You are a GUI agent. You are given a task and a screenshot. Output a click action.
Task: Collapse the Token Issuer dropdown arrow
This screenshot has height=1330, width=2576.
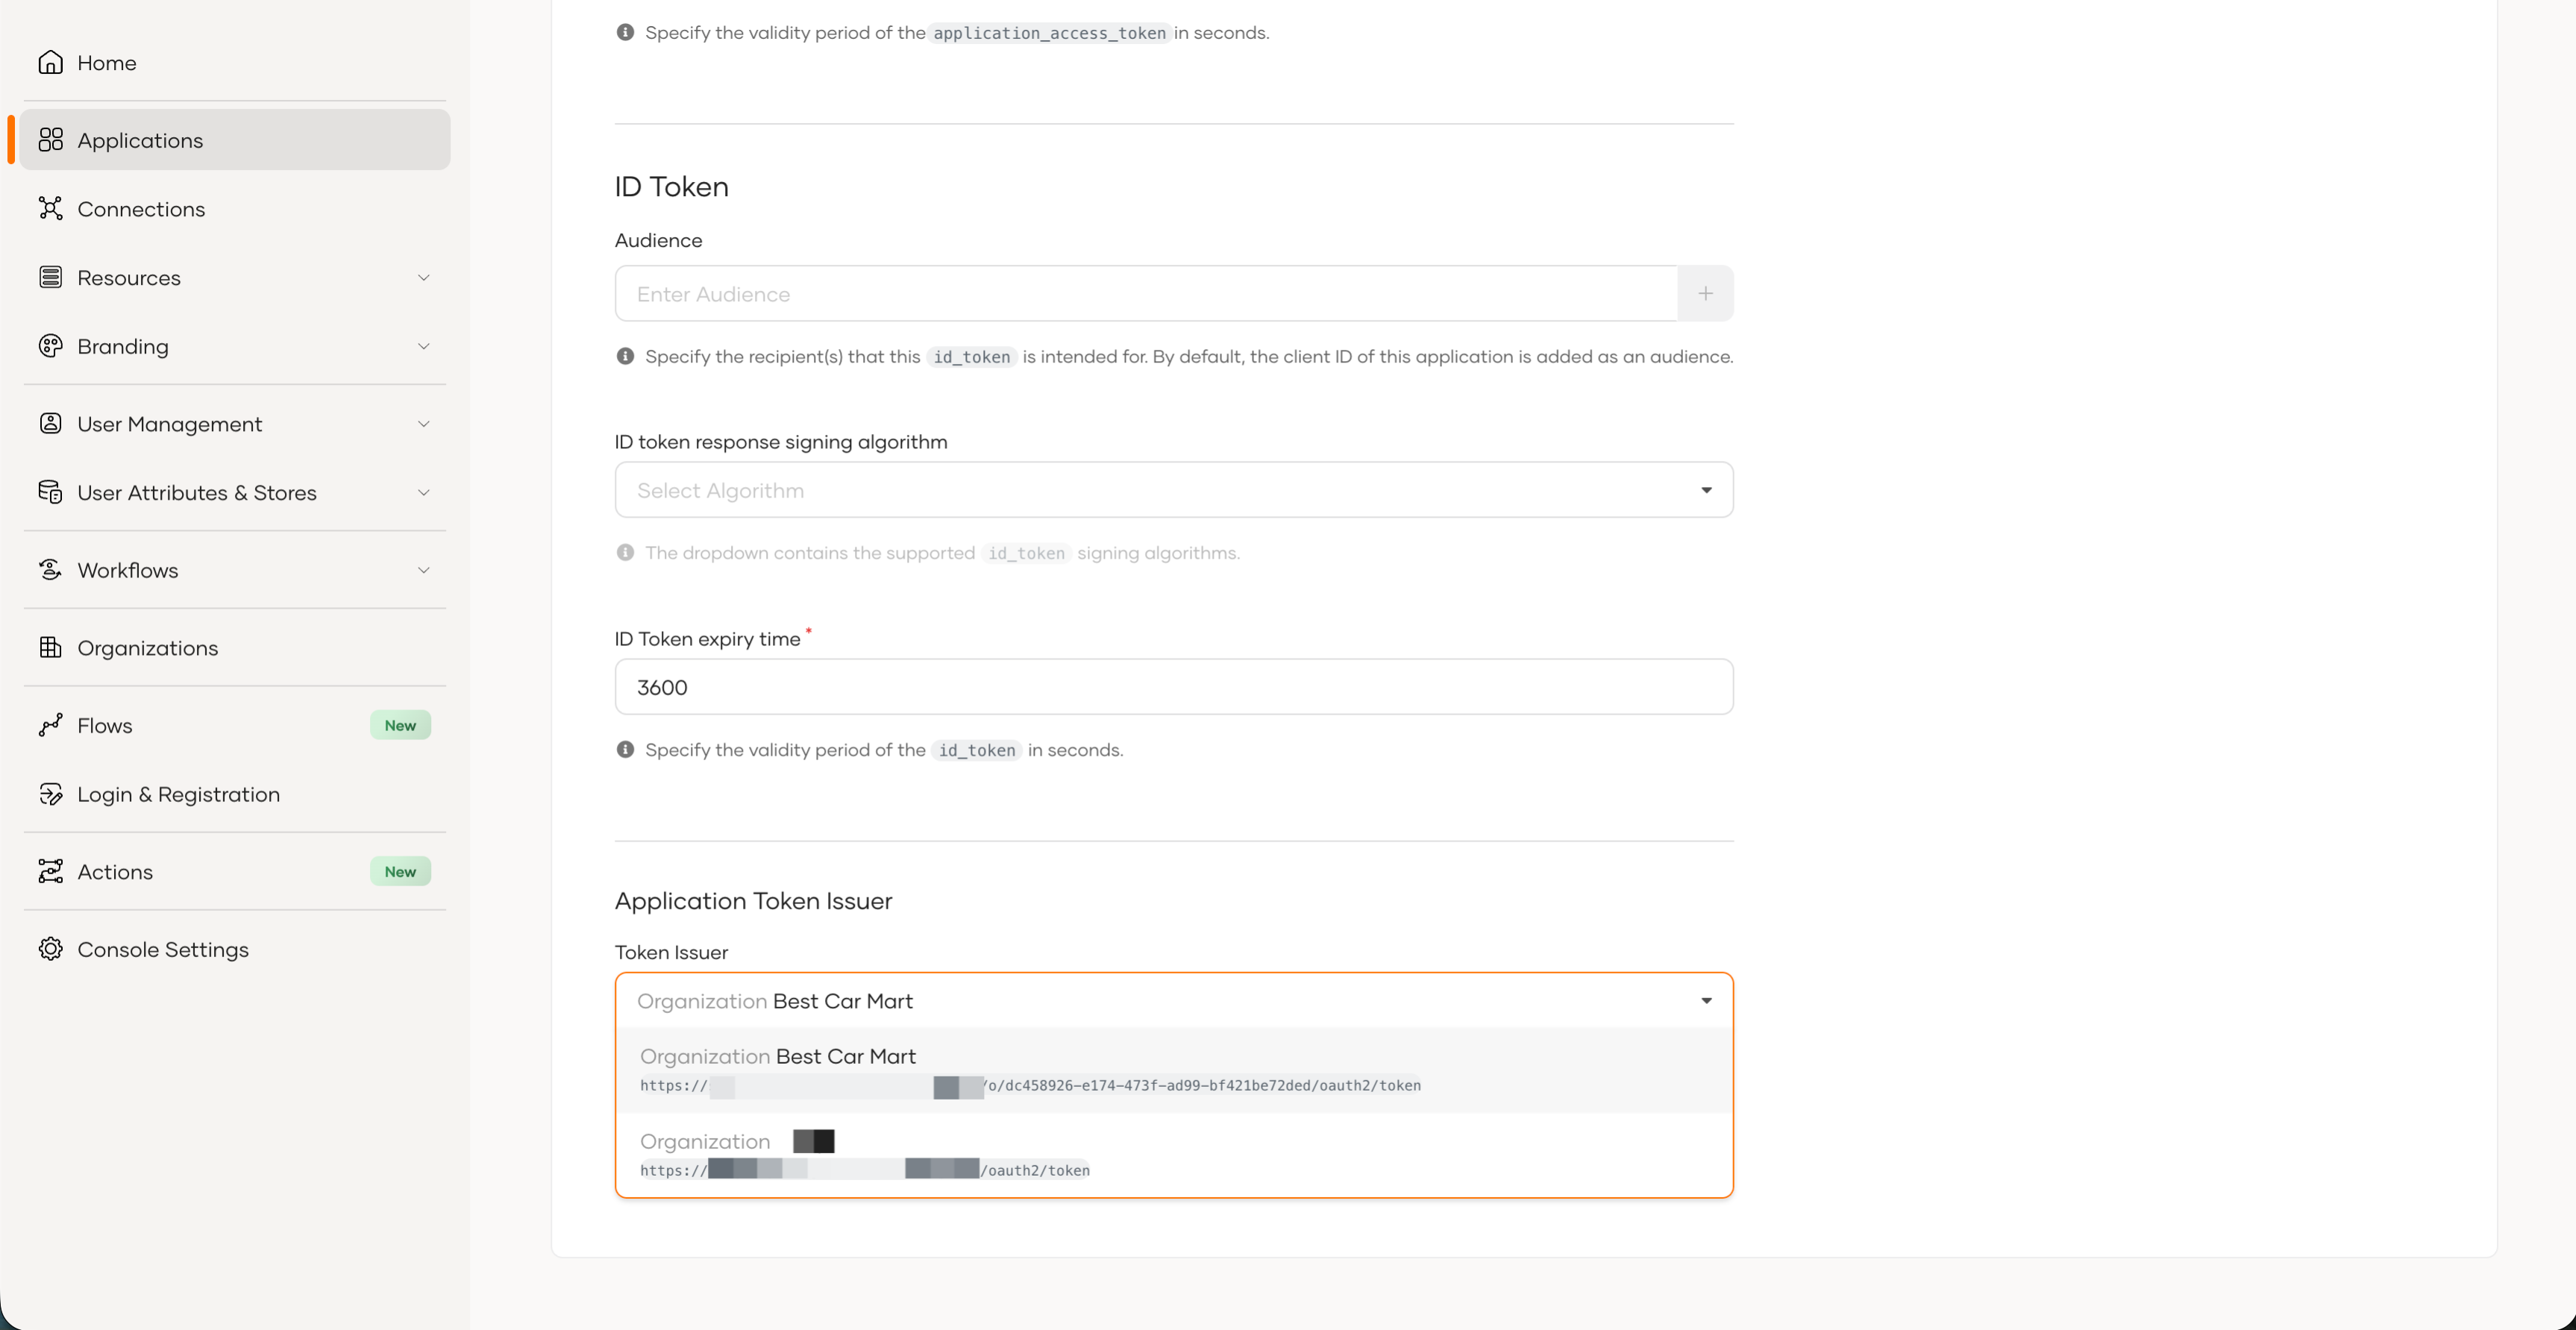tap(1706, 1001)
